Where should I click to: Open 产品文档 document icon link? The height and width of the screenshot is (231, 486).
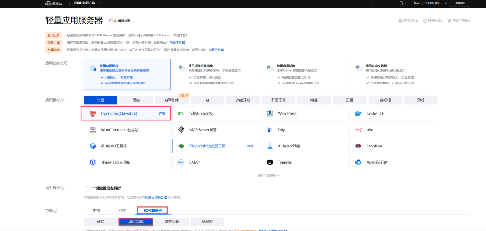click(x=401, y=21)
